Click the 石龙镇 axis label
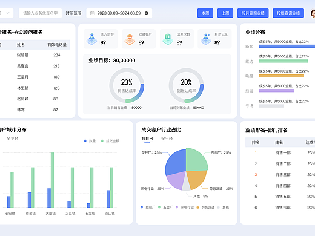The image size is (315, 236). 90,214
